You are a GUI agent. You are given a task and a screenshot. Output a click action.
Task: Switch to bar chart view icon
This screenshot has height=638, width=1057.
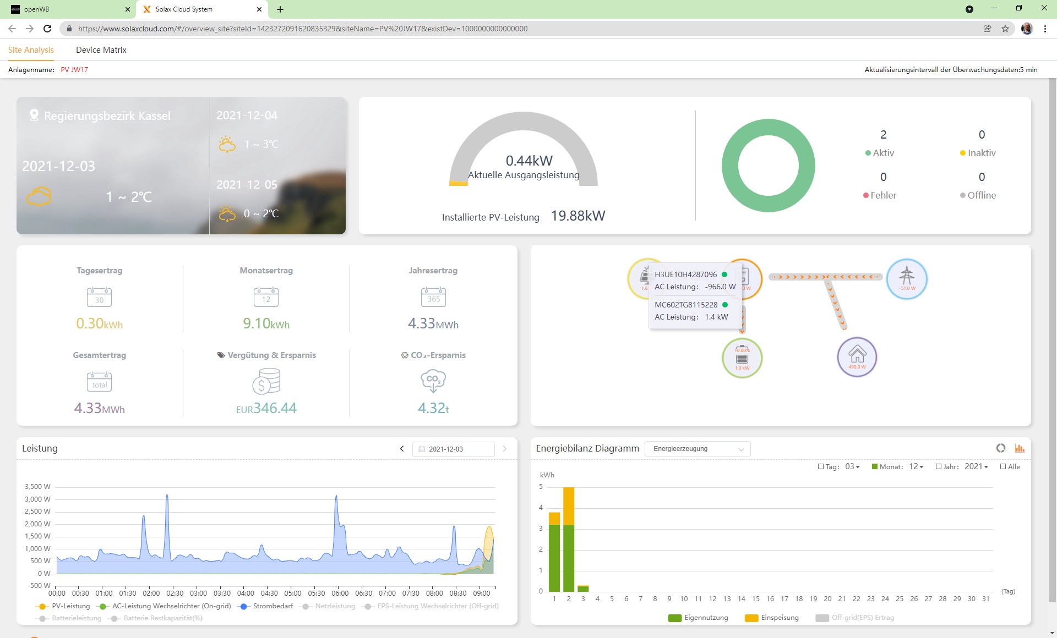pyautogui.click(x=1020, y=448)
